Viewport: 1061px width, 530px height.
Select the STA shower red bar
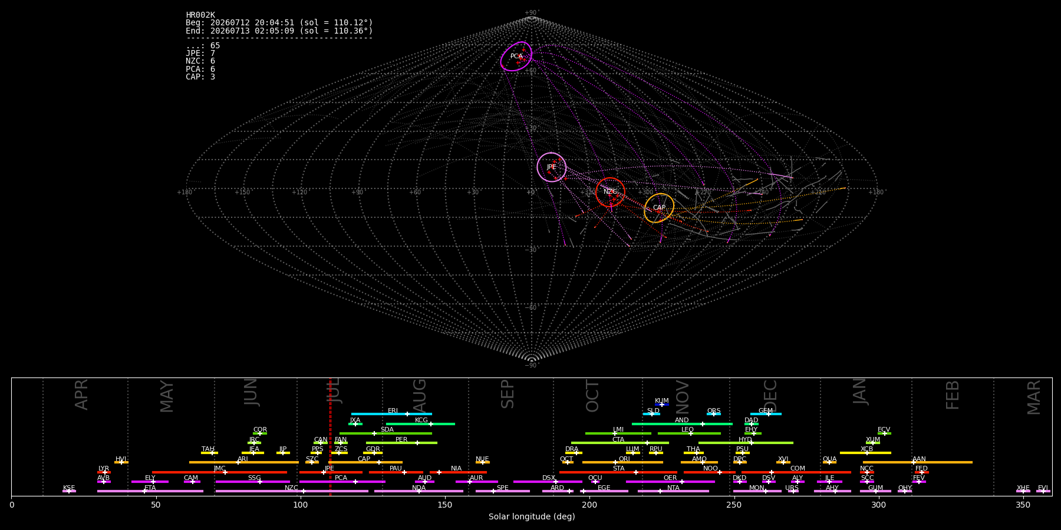coord(618,472)
